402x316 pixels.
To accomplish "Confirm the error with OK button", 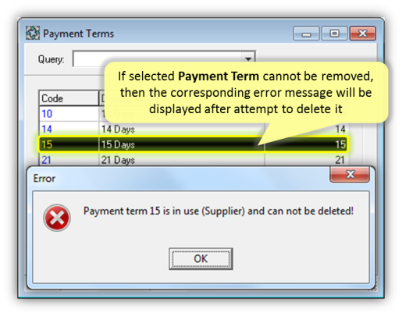I will (x=201, y=259).
